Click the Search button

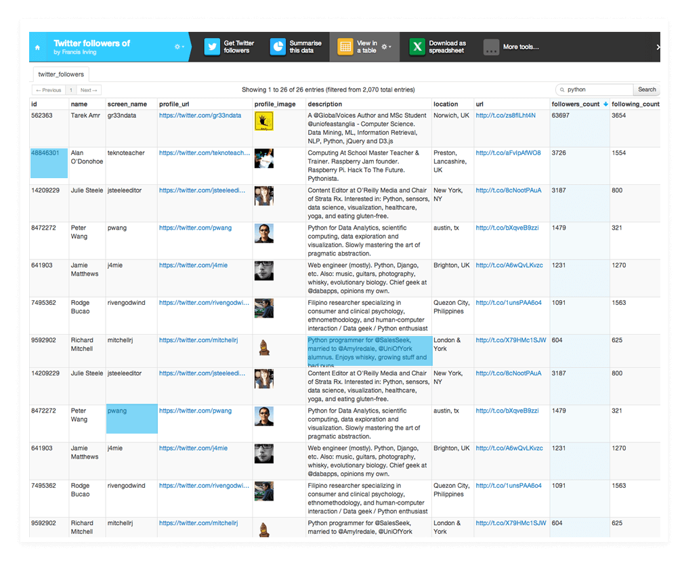pyautogui.click(x=647, y=89)
